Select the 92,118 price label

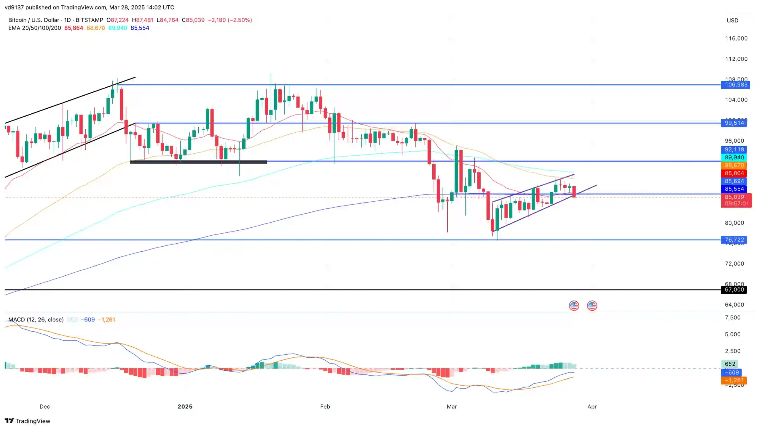(734, 150)
